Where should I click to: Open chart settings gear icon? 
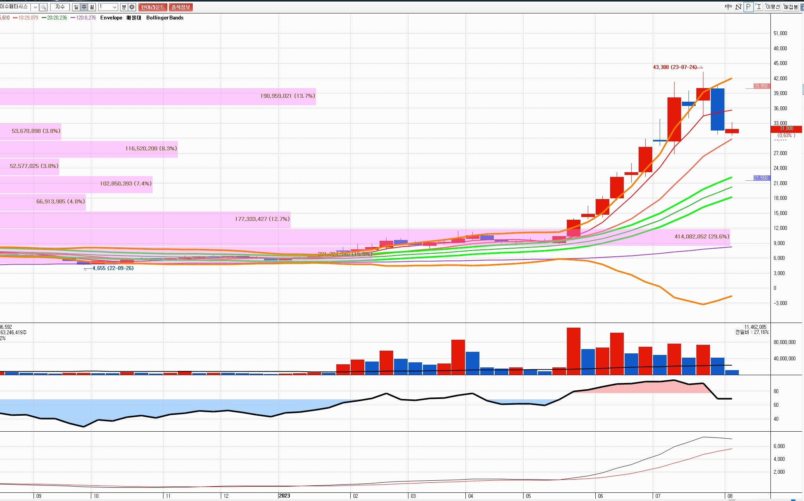(x=132, y=7)
